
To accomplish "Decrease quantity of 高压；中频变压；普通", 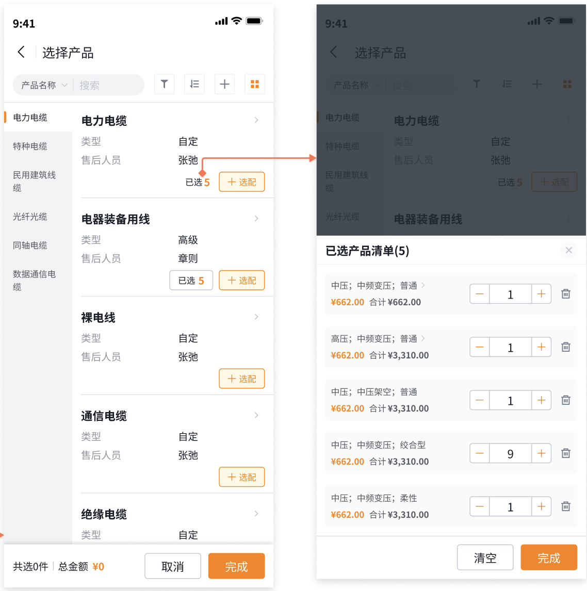I will click(480, 347).
